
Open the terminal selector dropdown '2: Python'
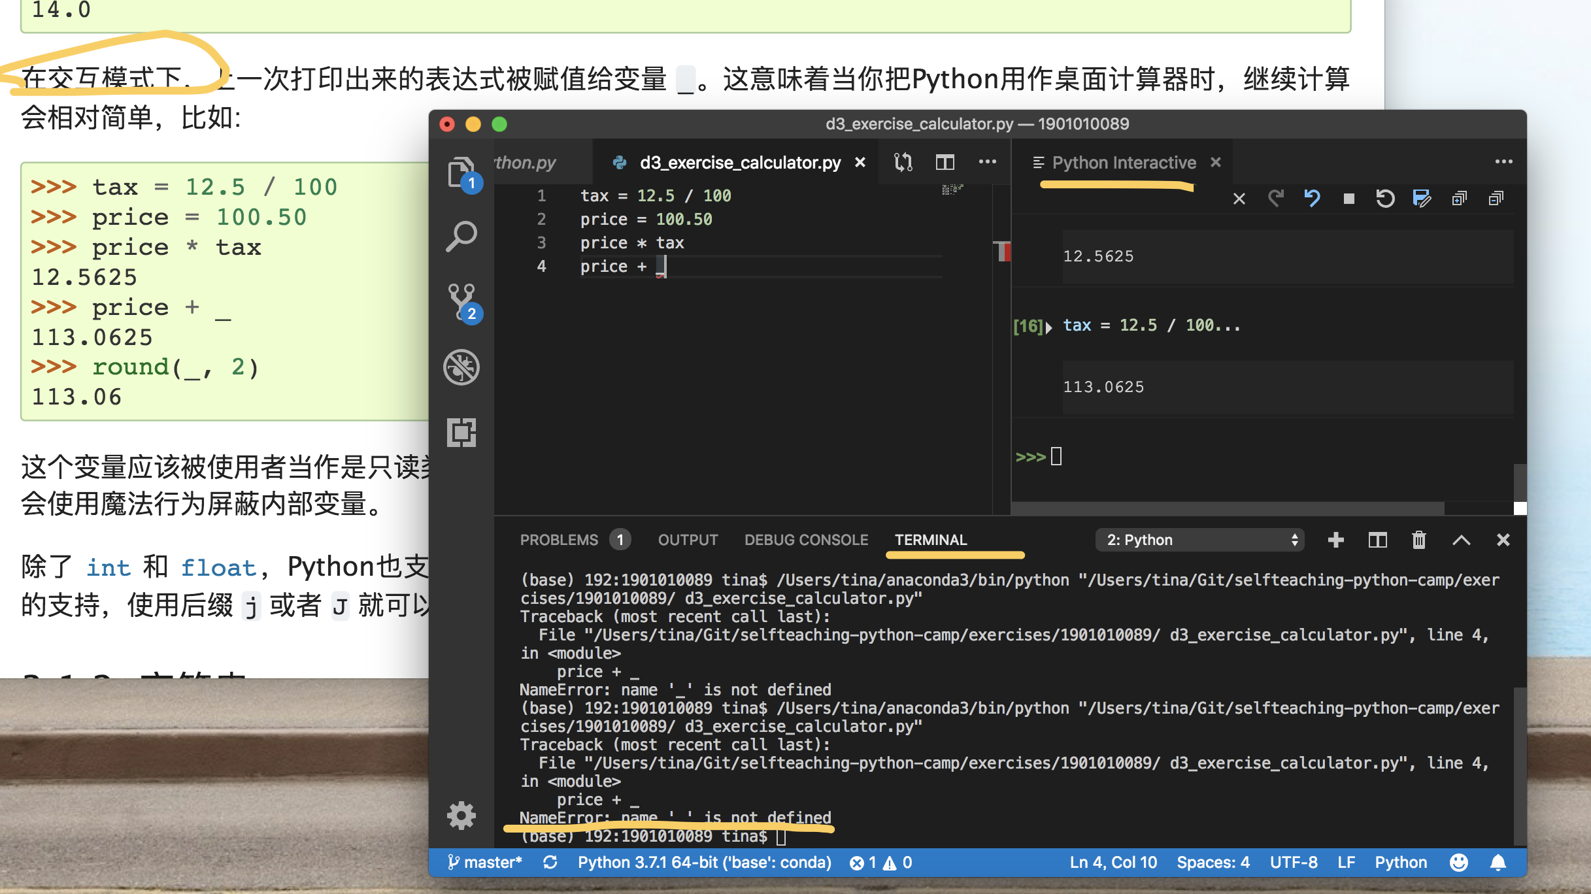[x=1200, y=540]
